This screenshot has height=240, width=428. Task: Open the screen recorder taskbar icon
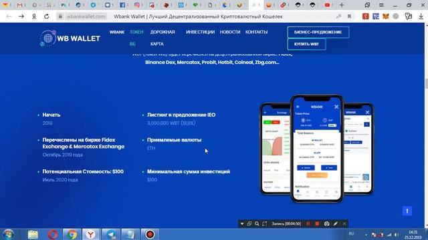click(150, 234)
